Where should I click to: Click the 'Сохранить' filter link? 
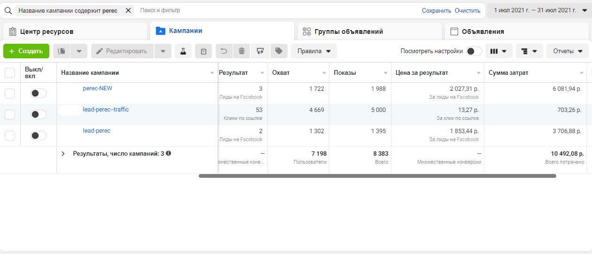436,10
